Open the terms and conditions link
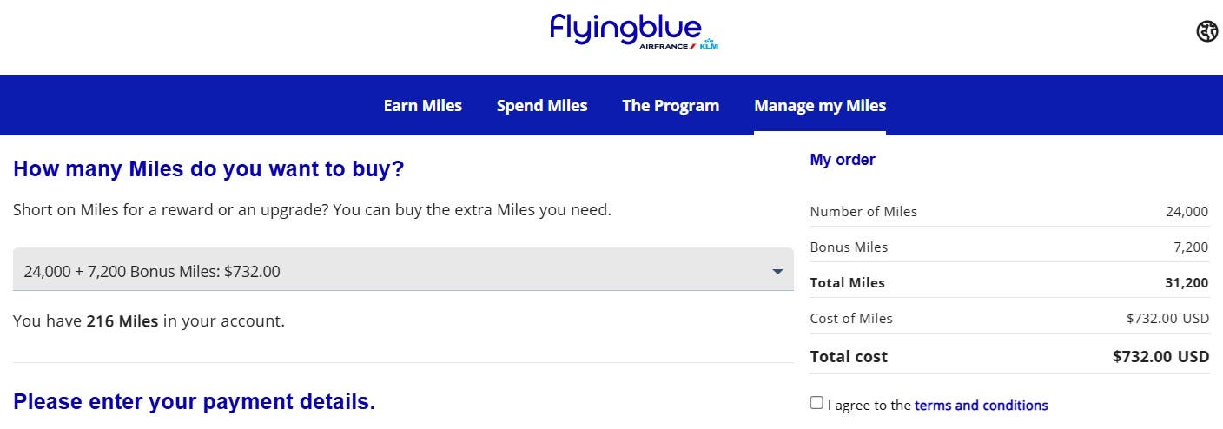The height and width of the screenshot is (429, 1223). click(981, 406)
